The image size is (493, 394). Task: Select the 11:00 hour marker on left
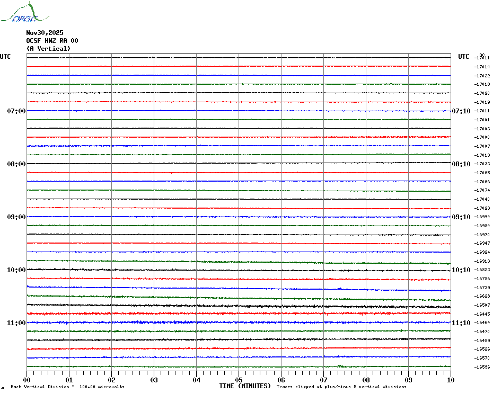pyautogui.click(x=16, y=323)
